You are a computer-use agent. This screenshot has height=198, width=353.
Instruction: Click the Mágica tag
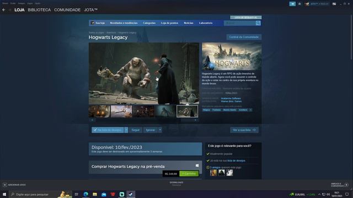[x=206, y=110]
